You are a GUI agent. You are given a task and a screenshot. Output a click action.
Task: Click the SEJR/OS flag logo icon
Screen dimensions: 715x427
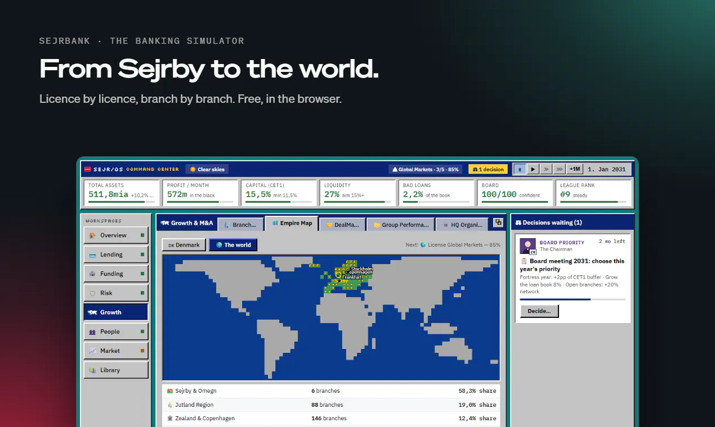point(88,169)
